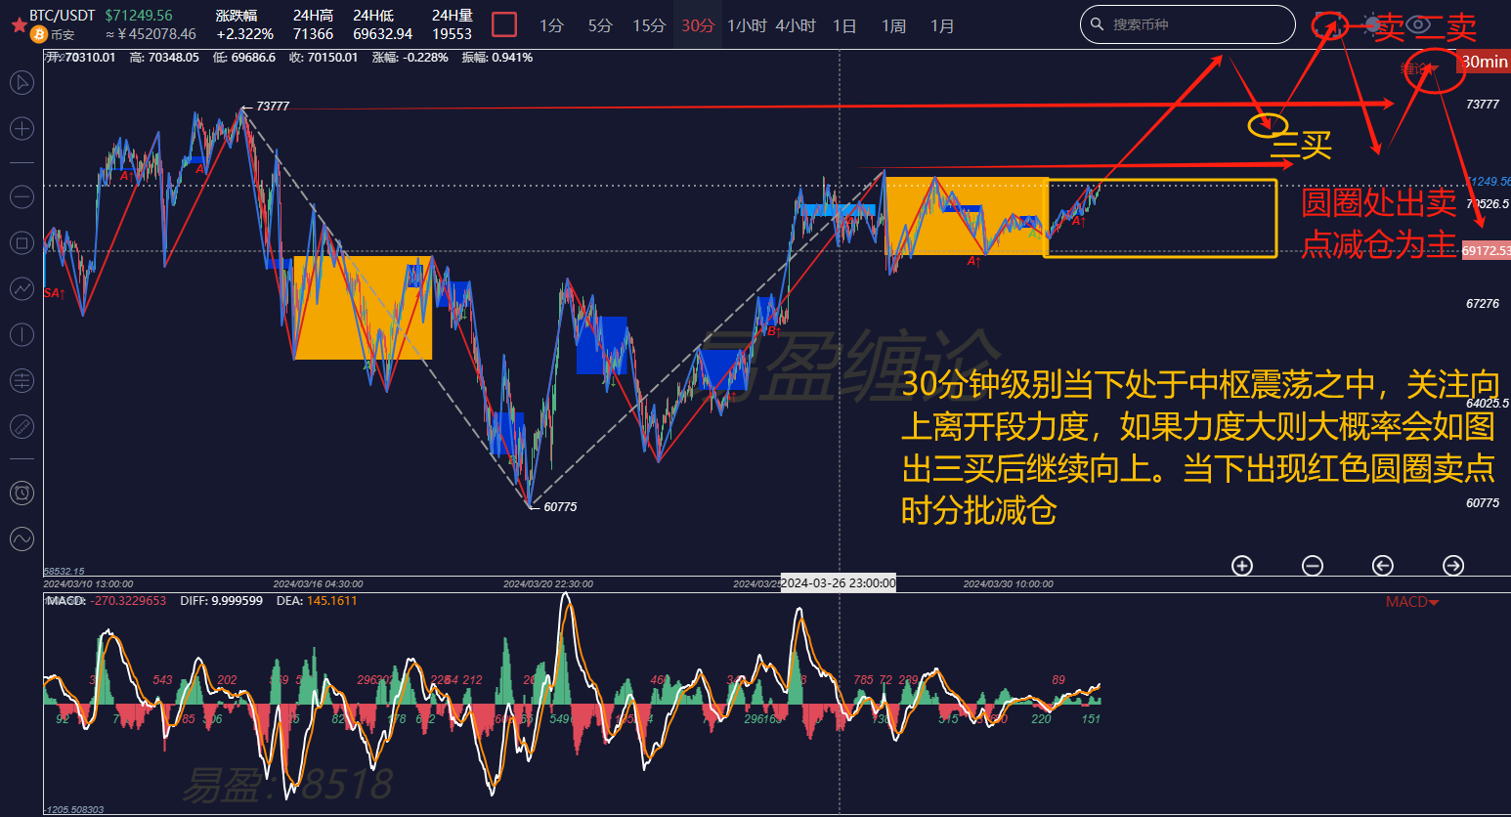This screenshot has width=1511, height=817.
Task: Select the rectangle drawing tool in sidebar
Action: tap(22, 242)
